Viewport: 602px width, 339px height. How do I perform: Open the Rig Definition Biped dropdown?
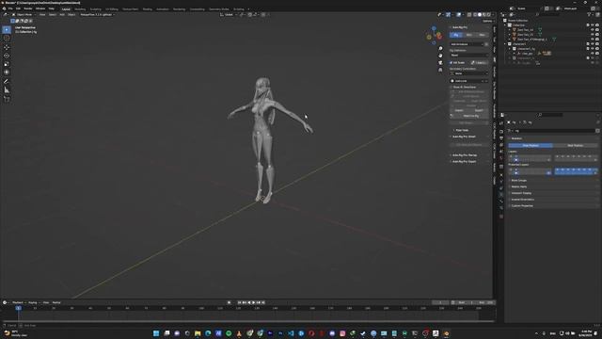(469, 55)
